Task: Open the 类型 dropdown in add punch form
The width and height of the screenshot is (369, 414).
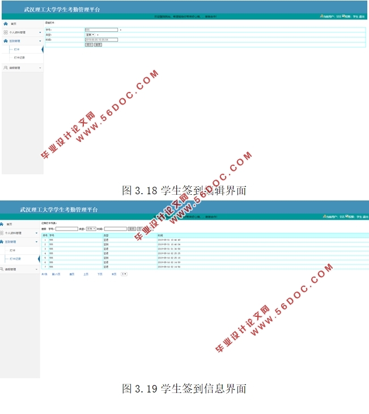Action: tap(91, 34)
